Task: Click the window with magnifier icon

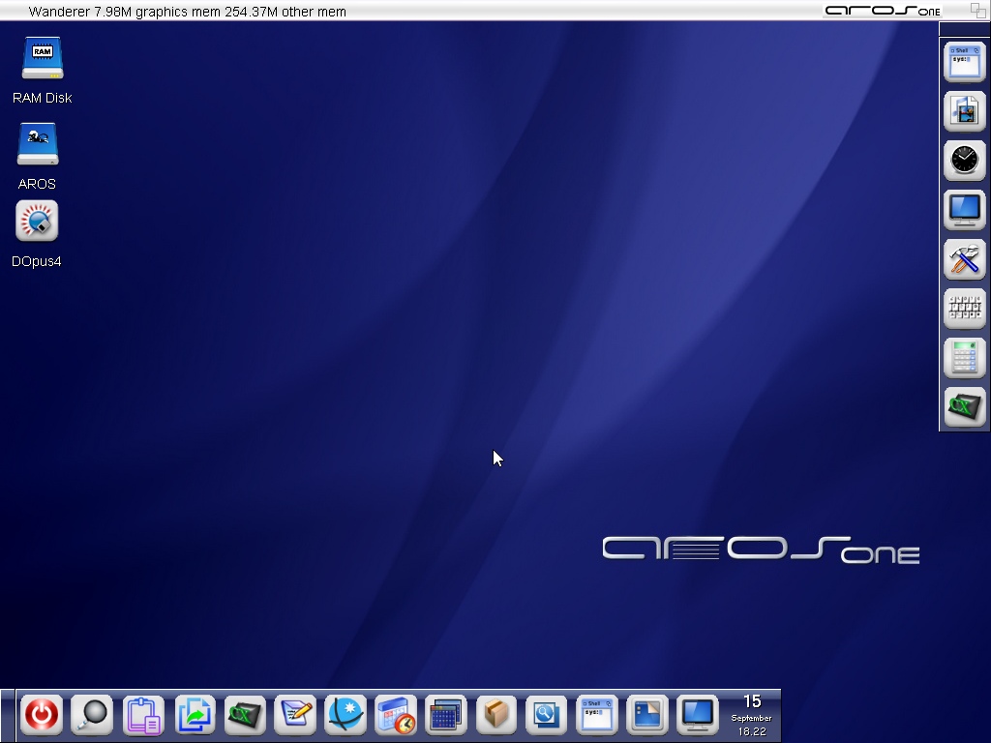Action: click(547, 716)
